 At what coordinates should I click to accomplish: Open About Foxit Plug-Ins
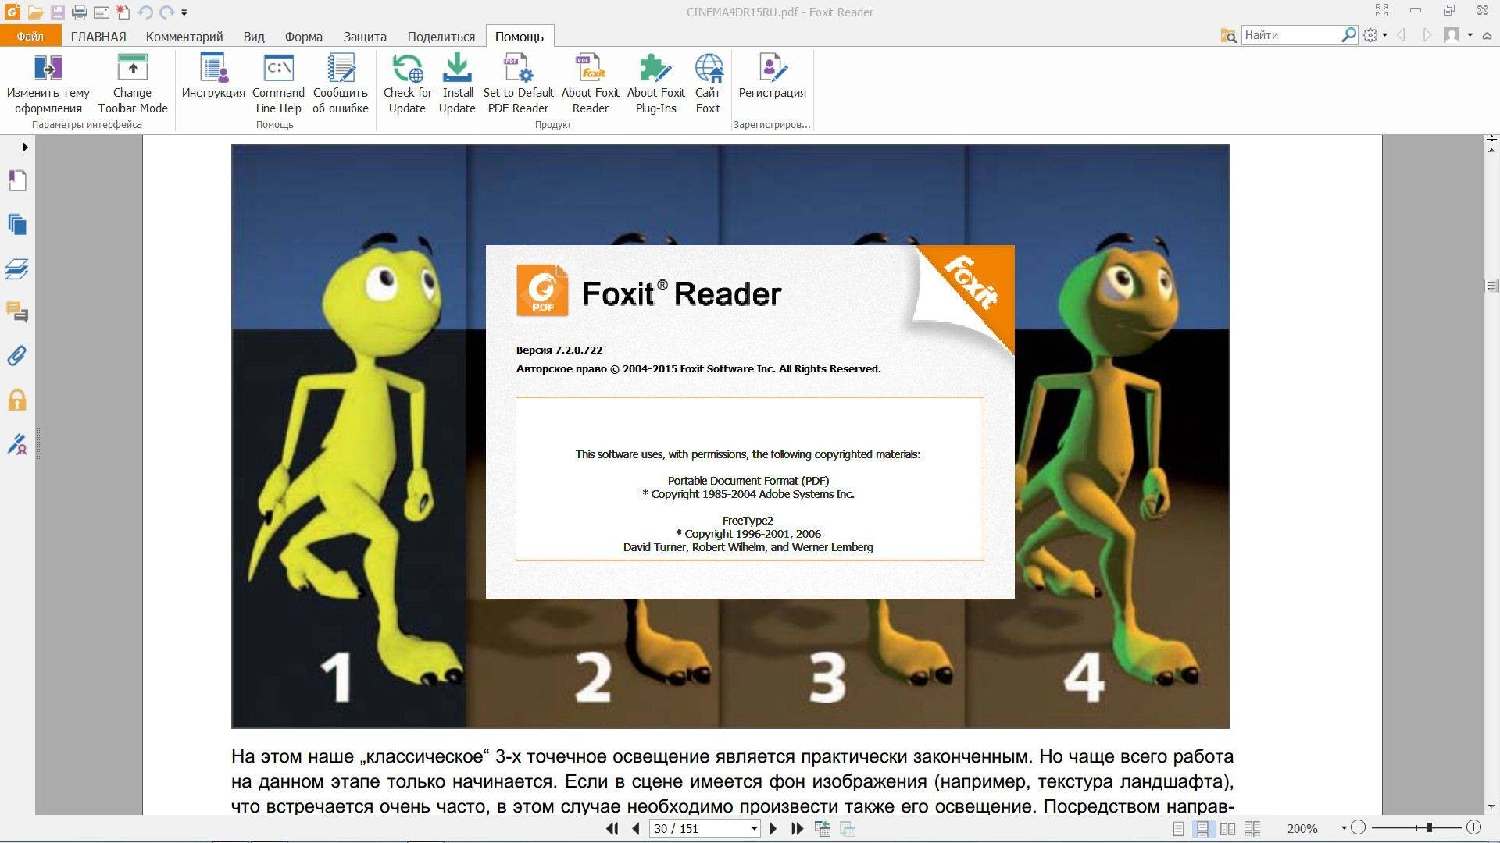tap(655, 84)
